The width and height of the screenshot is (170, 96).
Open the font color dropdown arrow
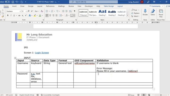click(x=42, y=15)
